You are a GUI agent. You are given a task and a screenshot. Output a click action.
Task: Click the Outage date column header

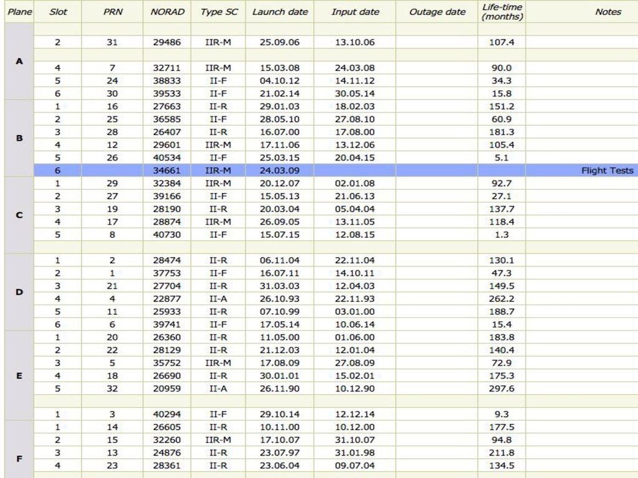(x=437, y=12)
